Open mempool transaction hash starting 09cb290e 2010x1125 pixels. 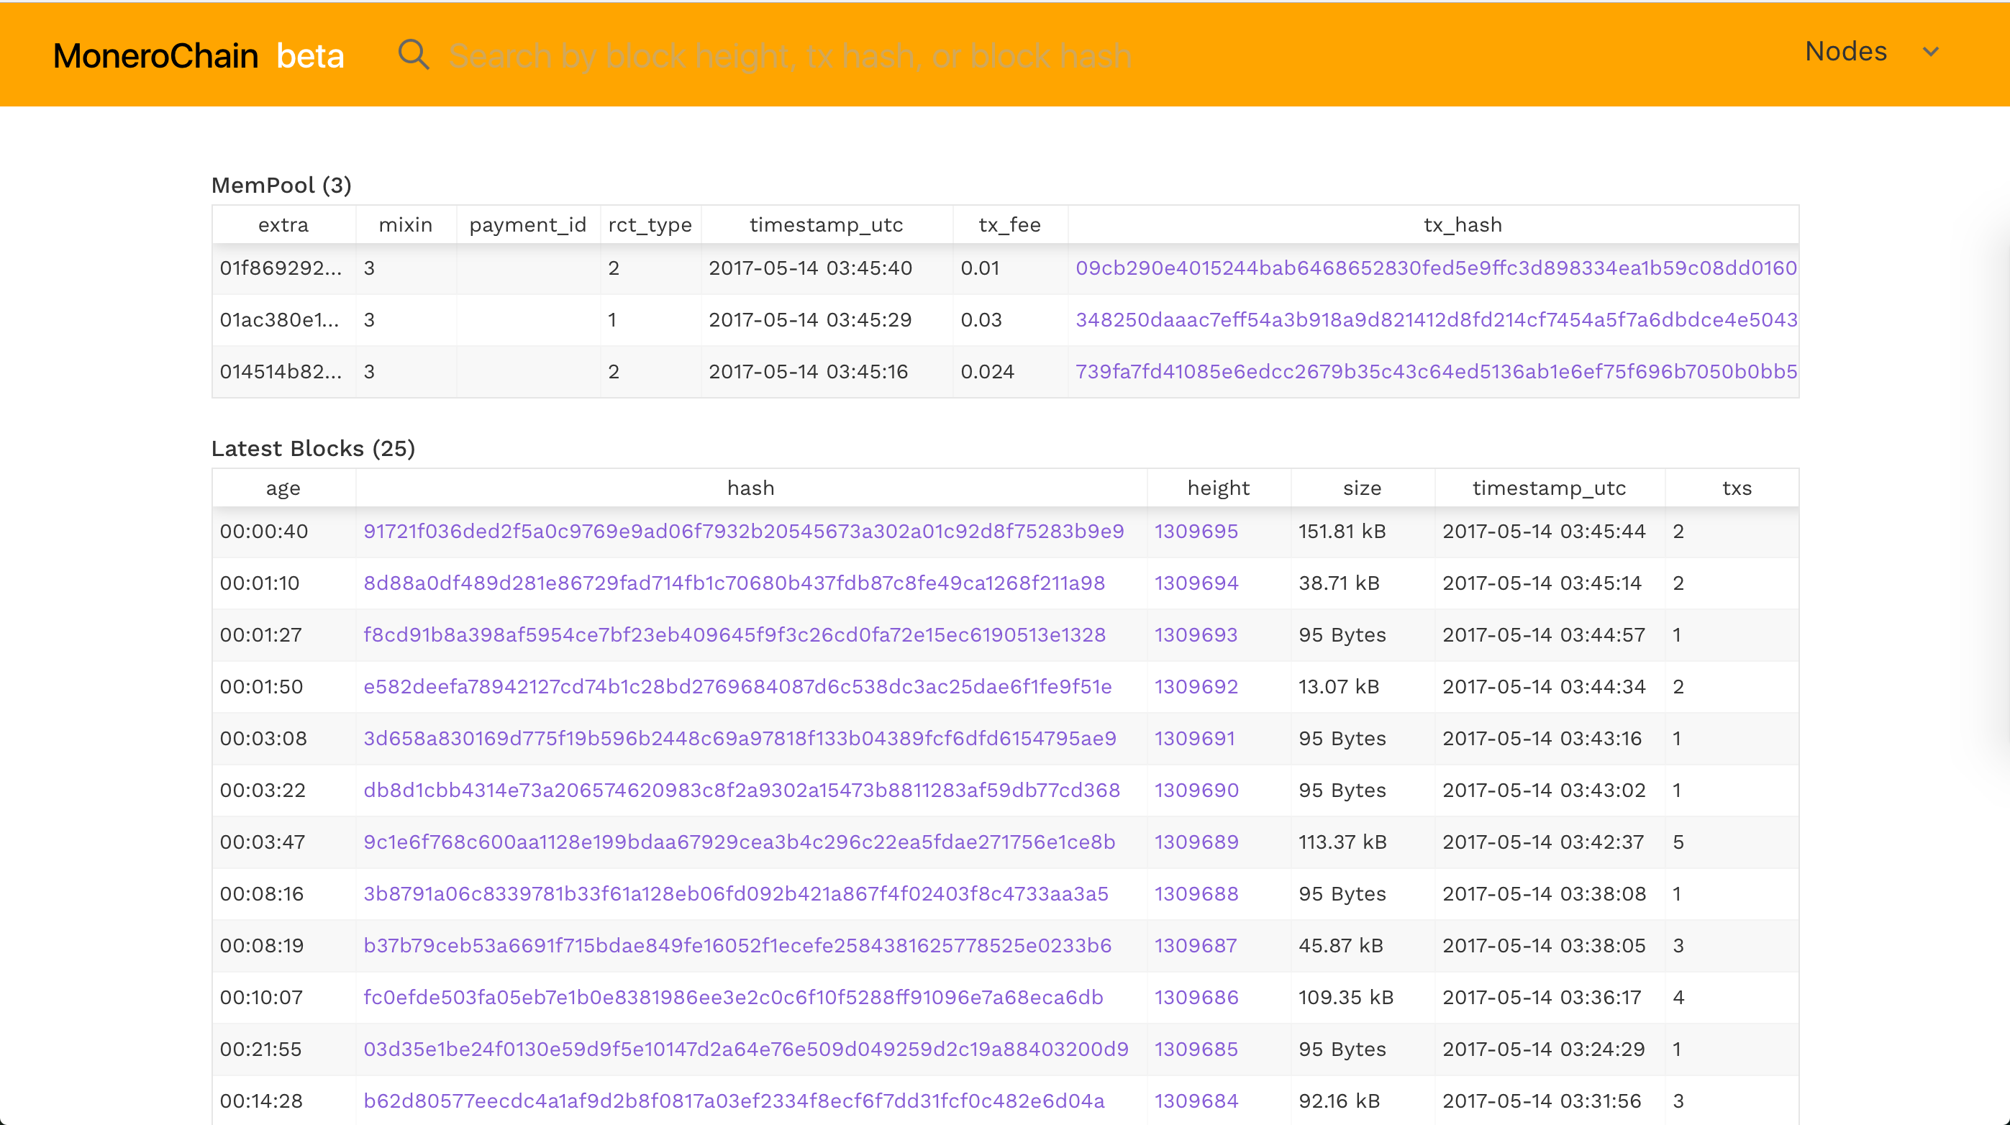[x=1435, y=268]
